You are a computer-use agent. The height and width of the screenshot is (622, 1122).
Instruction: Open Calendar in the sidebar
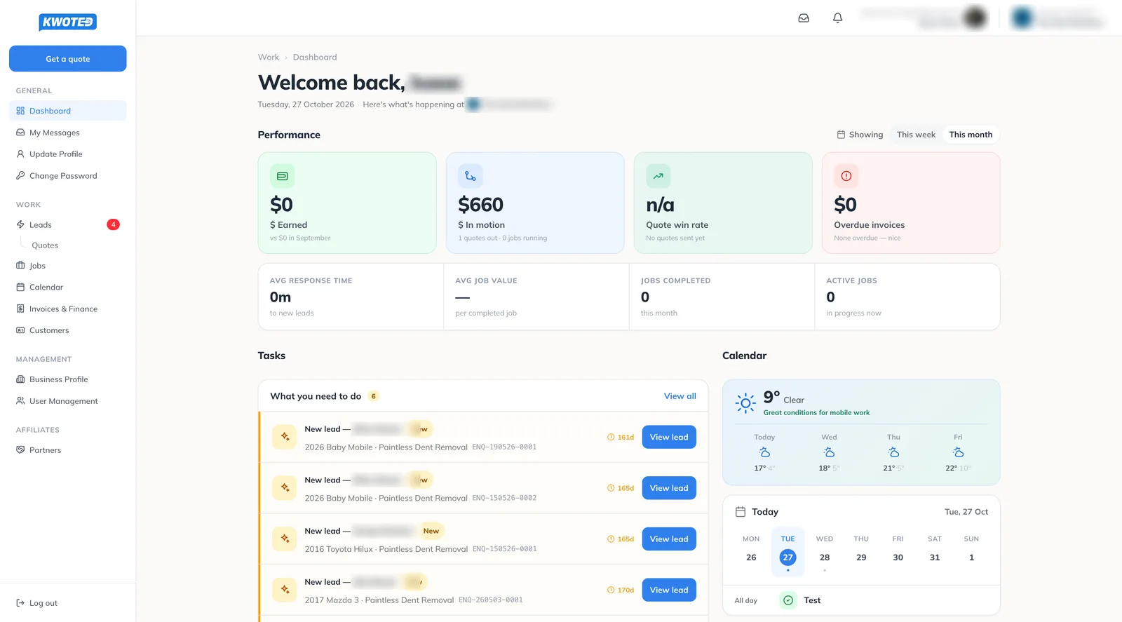68,288
